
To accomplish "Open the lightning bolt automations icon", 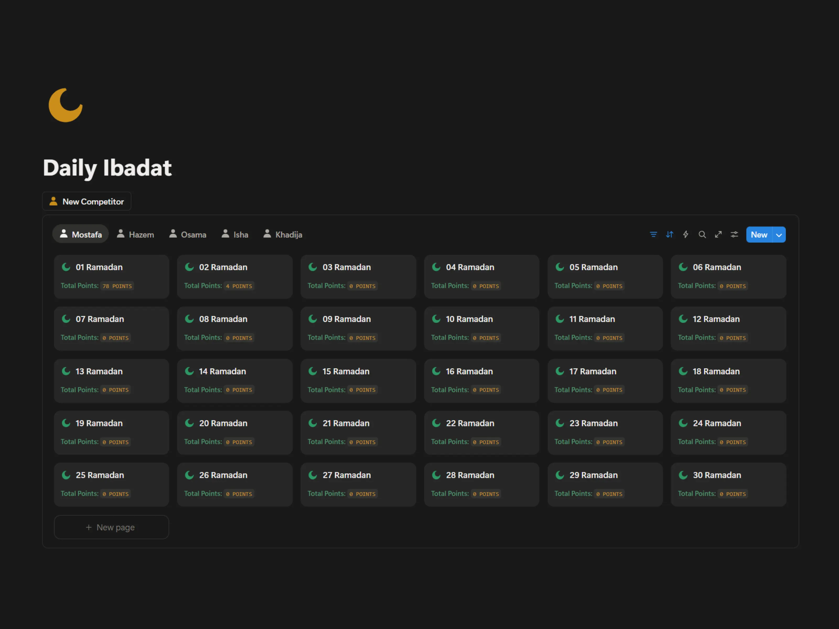I will click(686, 235).
